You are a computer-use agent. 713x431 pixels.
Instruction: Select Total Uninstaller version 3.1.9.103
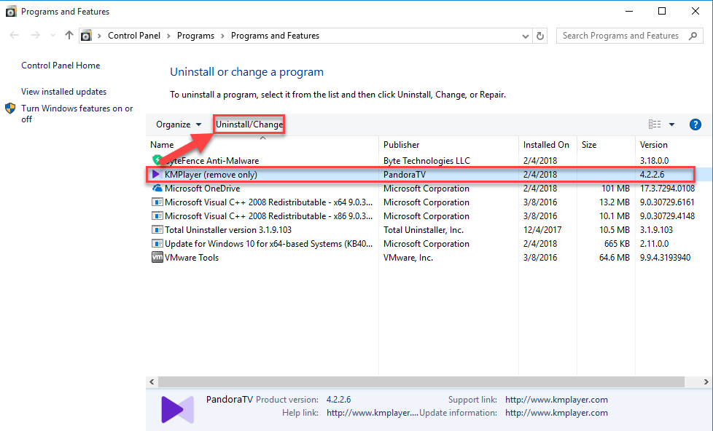[227, 230]
